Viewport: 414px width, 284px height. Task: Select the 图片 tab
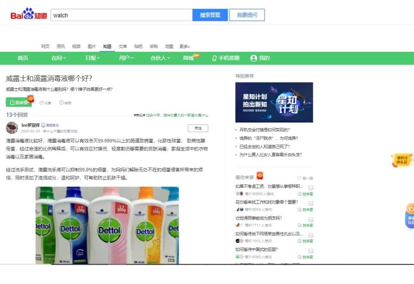(92, 46)
